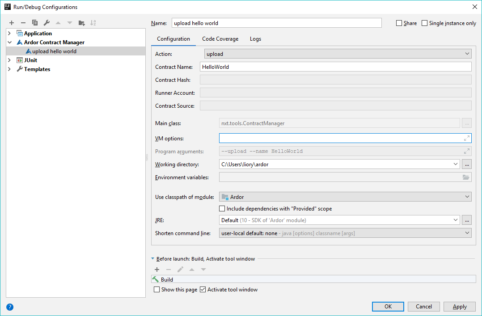This screenshot has width=482, height=316.
Task: Toggle Single instance only checkbox
Action: (425, 23)
